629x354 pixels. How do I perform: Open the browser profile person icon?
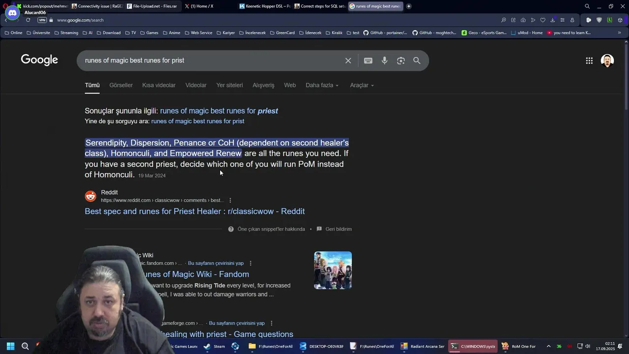[572, 20]
